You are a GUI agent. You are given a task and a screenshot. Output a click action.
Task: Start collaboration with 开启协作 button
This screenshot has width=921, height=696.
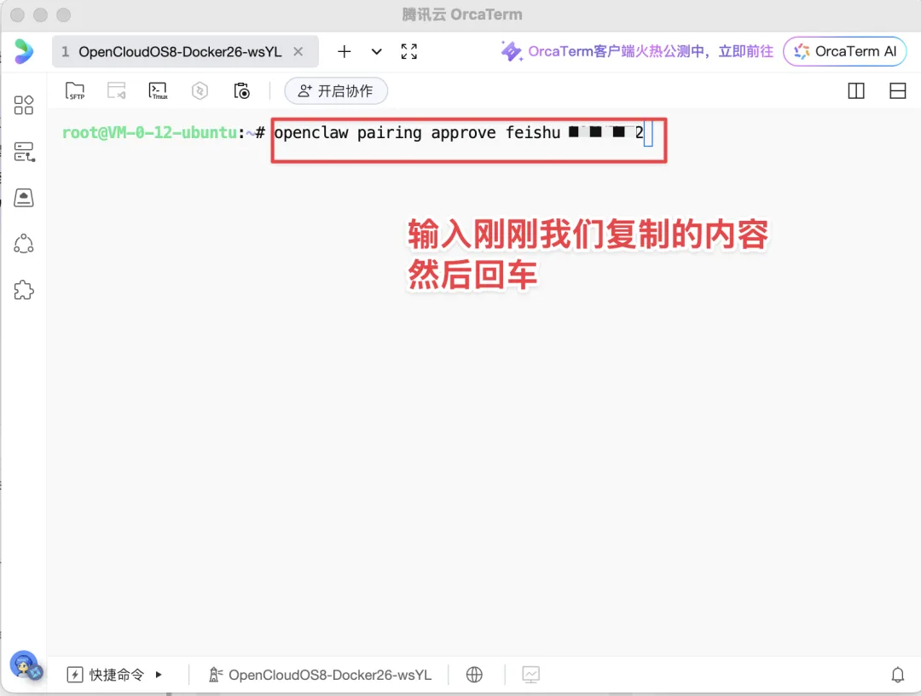336,91
